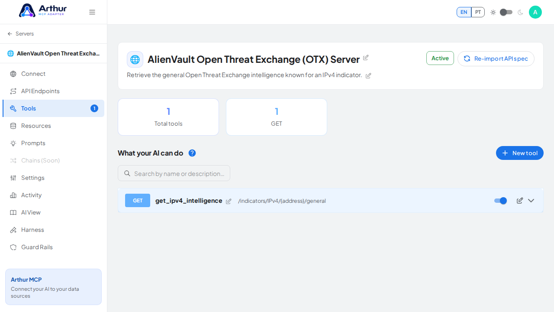Click the AlienVault OTX Server title
This screenshot has width=554, height=312.
[x=254, y=59]
